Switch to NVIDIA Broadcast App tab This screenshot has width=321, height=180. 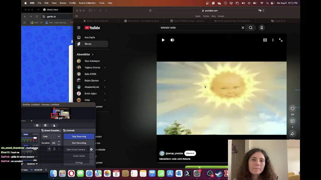[232, 21]
